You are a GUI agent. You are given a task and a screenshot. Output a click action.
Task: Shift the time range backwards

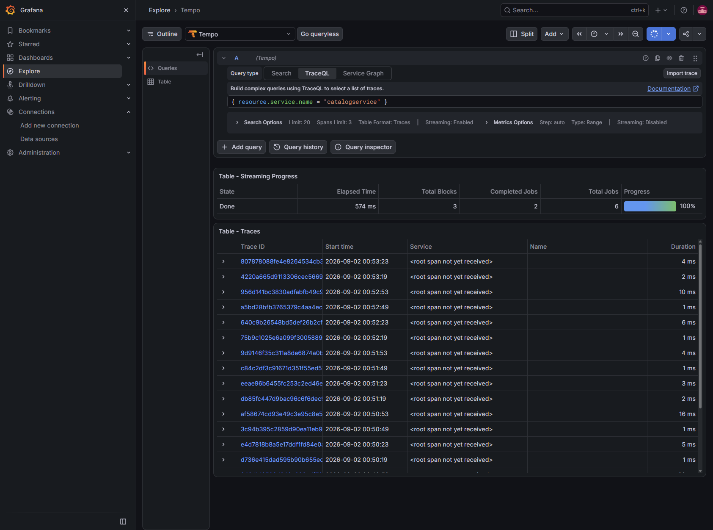click(x=579, y=34)
